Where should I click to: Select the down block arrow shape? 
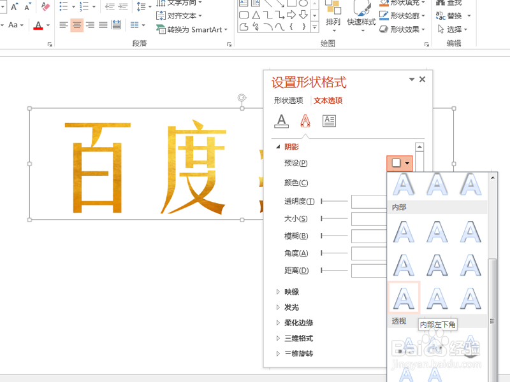pos(303,15)
